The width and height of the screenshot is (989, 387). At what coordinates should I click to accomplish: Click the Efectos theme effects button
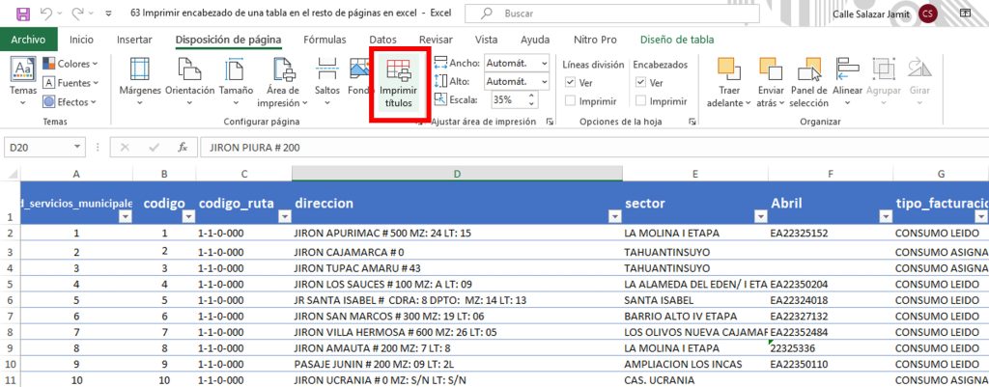click(x=71, y=101)
